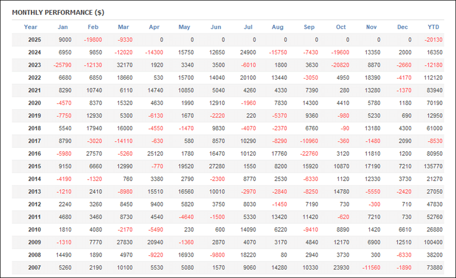
Task: Select the 2024 year row label
Action: point(34,52)
